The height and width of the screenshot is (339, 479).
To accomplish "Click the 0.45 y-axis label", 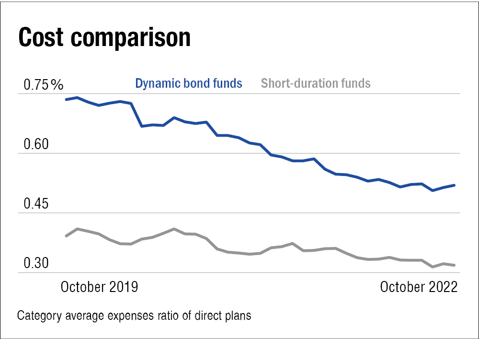I will point(37,204).
